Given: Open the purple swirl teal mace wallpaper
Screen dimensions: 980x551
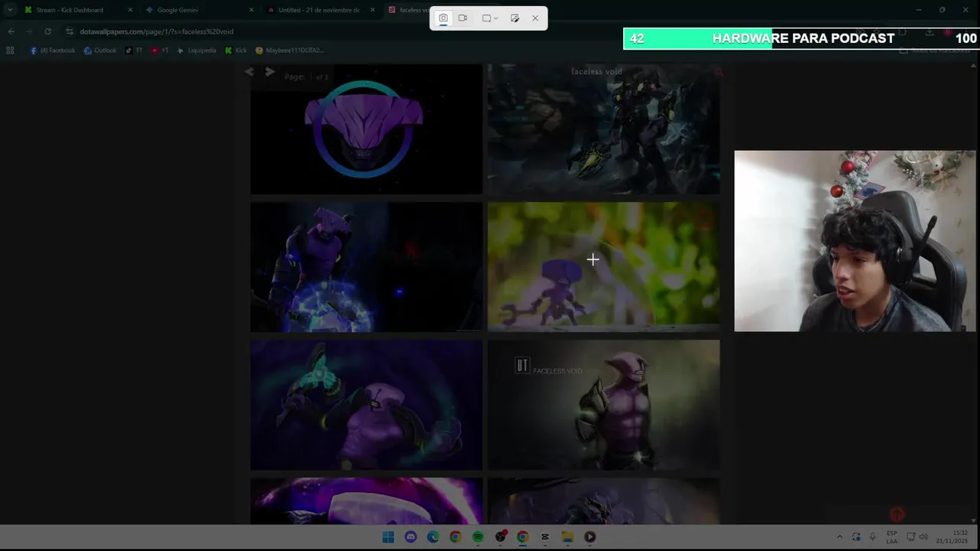Looking at the screenshot, I should 366,405.
